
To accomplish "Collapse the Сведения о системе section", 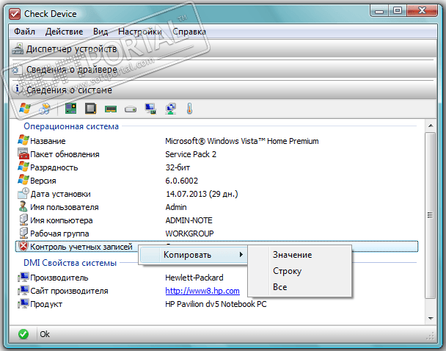I will pos(223,90).
